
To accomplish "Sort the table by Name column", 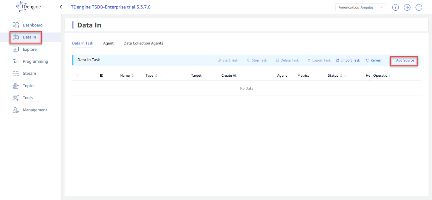I will pos(133,76).
